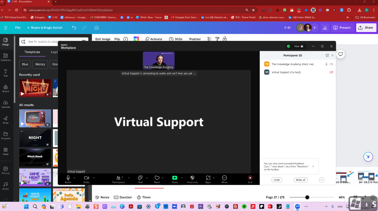Click the Canva Present button
Viewport: 378px width, 211px height.
(342, 28)
